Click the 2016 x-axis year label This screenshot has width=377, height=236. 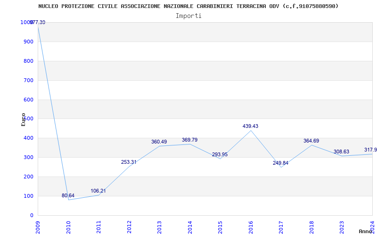point(251,227)
